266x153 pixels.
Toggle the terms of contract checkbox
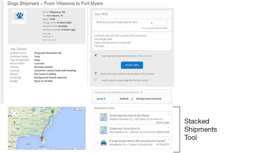click(96, 56)
